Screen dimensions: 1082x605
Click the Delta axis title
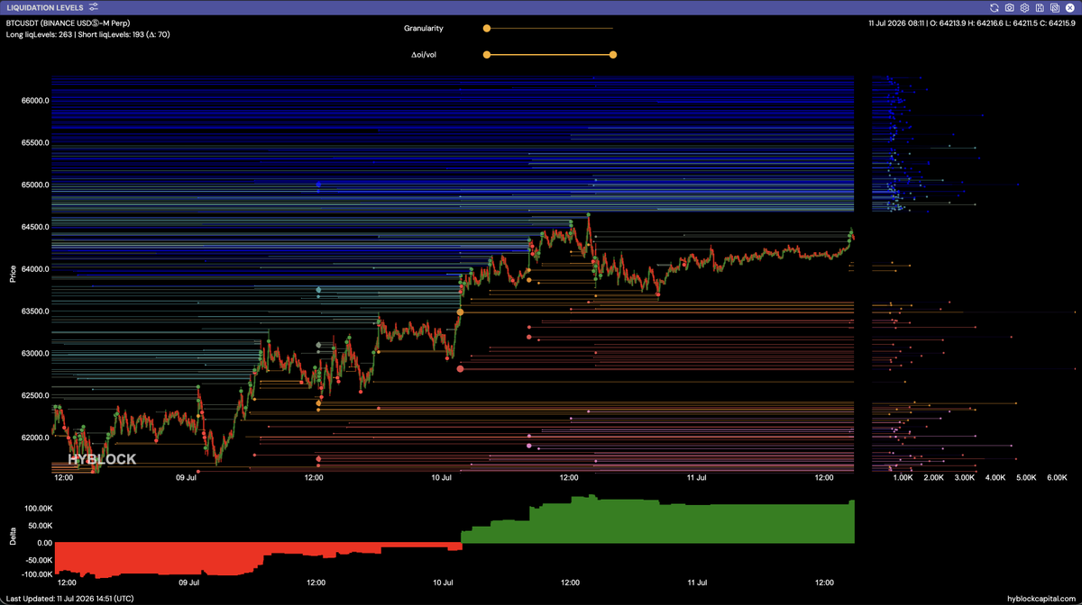tap(13, 537)
